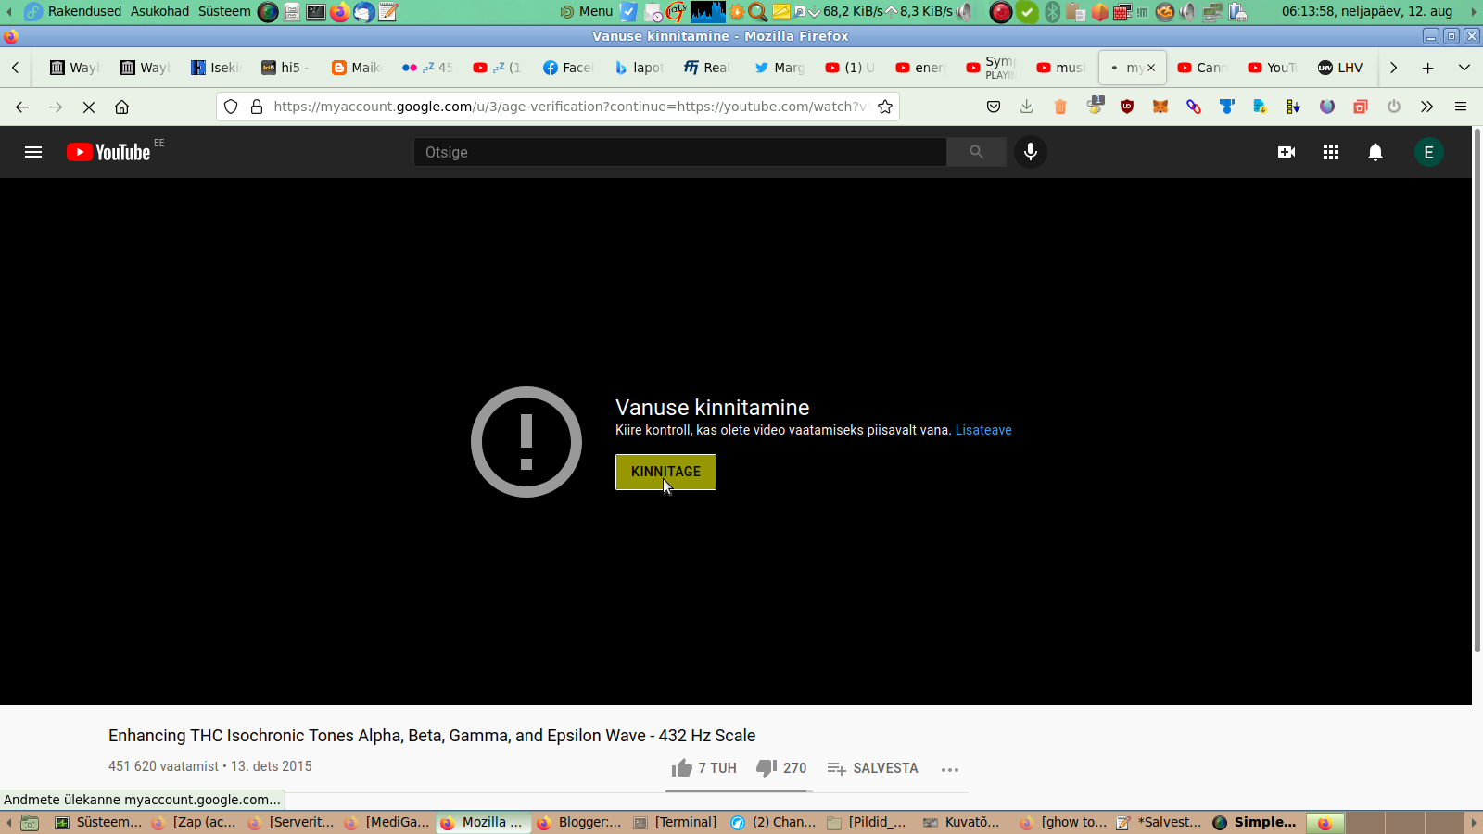Open the Süsteem system menu
The image size is (1483, 834).
click(224, 11)
